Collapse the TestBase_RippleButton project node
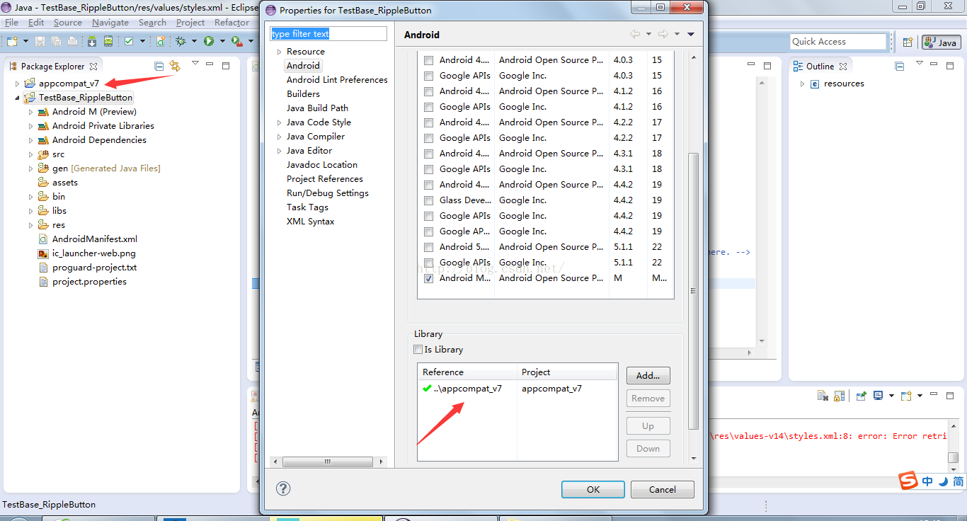Screen dimensions: 967x521 (17, 98)
